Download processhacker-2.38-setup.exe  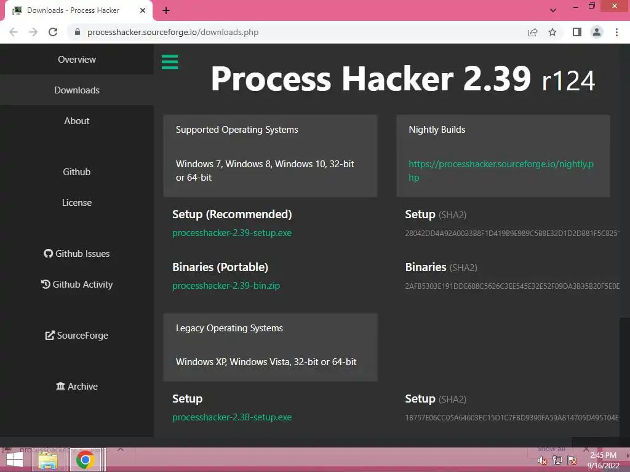pos(232,417)
